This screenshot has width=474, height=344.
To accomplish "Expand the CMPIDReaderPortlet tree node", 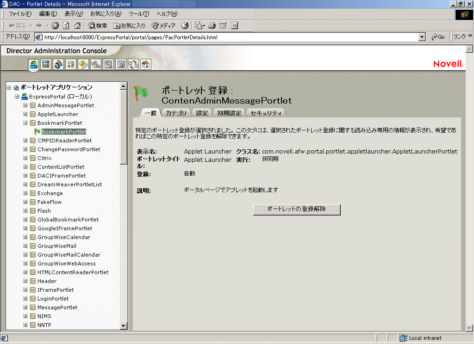I will pyautogui.click(x=25, y=140).
